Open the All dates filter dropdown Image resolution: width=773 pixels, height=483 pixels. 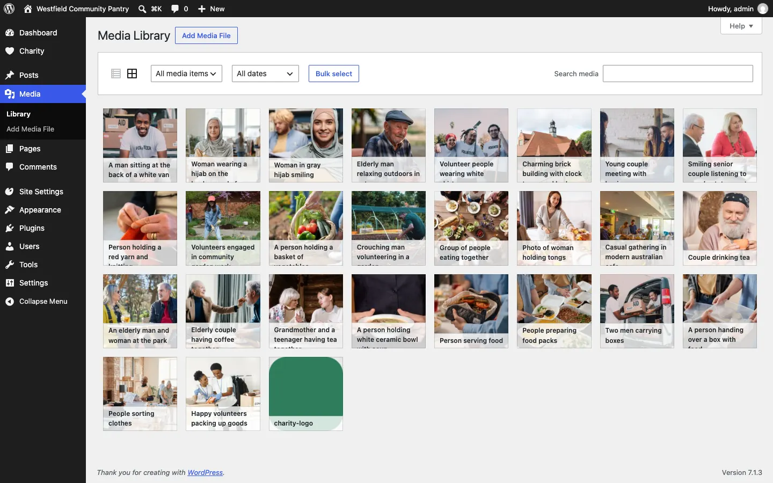(265, 74)
